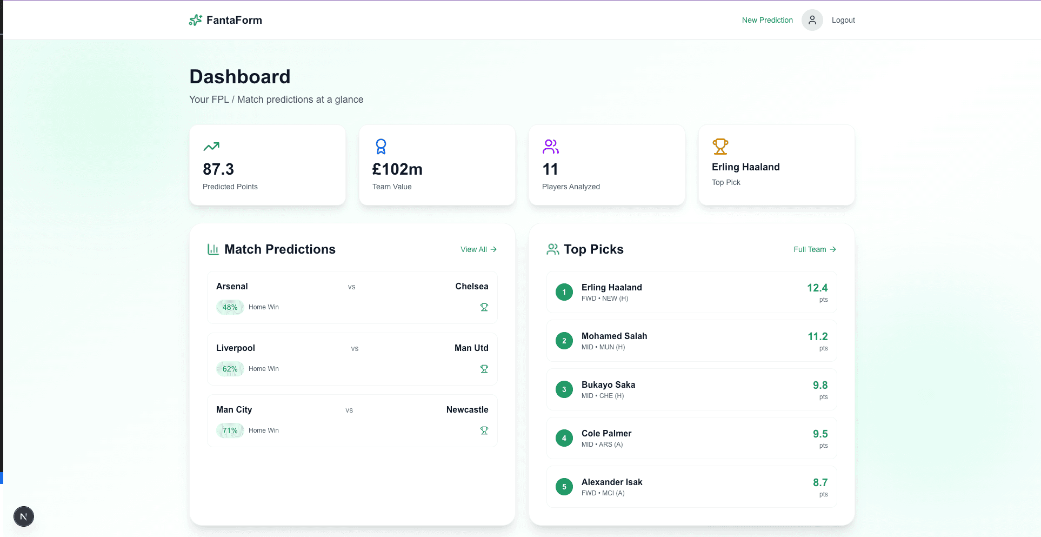Click the trophy icon in Arsenal match

coord(484,307)
